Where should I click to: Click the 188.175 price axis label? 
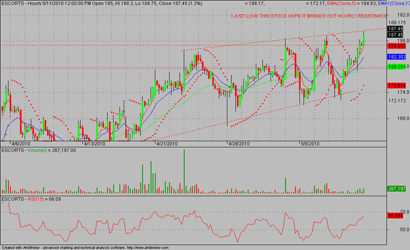[x=397, y=23]
